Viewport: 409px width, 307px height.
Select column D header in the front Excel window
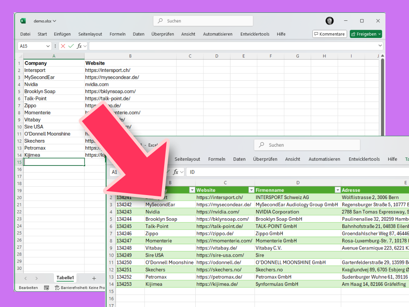(298, 183)
